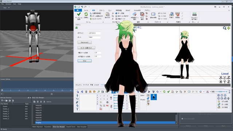The height and width of the screenshot is (131, 233).
Task: Expand the bookmark group dialog launcher arrow
Action: (167, 22)
